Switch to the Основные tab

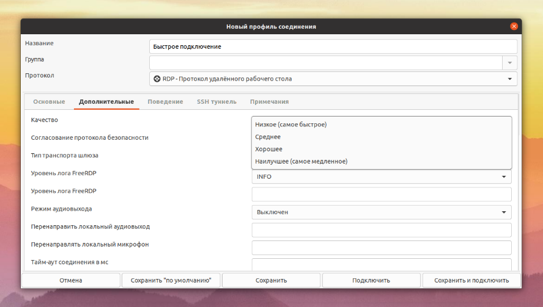49,102
